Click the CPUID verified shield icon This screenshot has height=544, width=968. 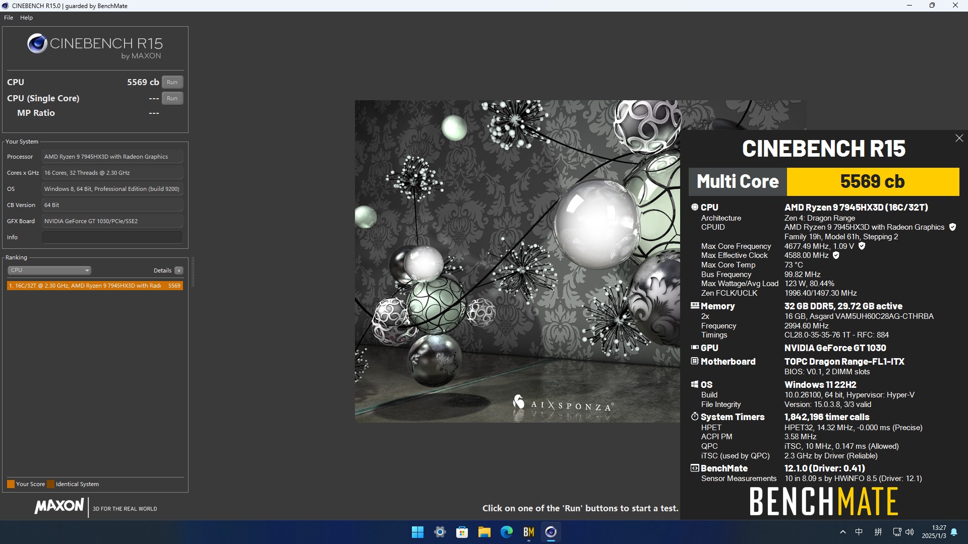click(952, 227)
